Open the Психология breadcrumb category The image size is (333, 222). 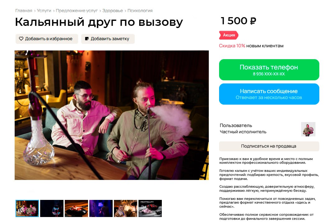pyautogui.click(x=140, y=11)
